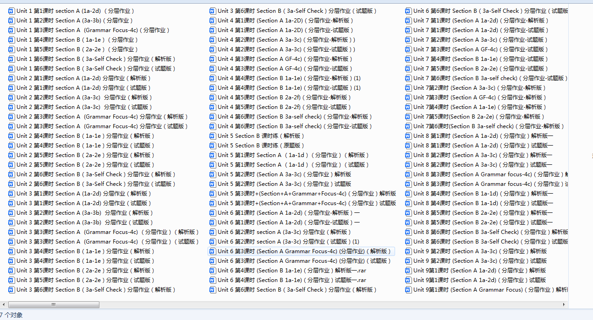Click Word icon beside Unit 5 Section B 课时练（解析版）
The image size is (593, 320).
pyautogui.click(x=213, y=136)
